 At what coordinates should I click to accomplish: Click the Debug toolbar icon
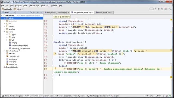(x=159, y=9)
